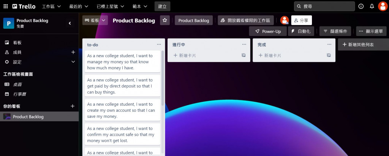Open 完成 list actions menu

329,45
